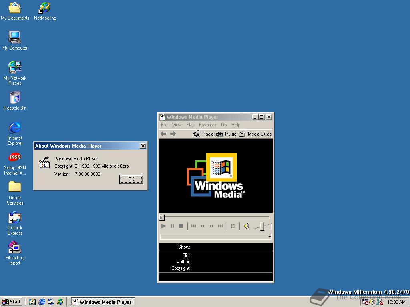Select My Computer desktop icon
Screen dimensions: 410x307
point(15,41)
